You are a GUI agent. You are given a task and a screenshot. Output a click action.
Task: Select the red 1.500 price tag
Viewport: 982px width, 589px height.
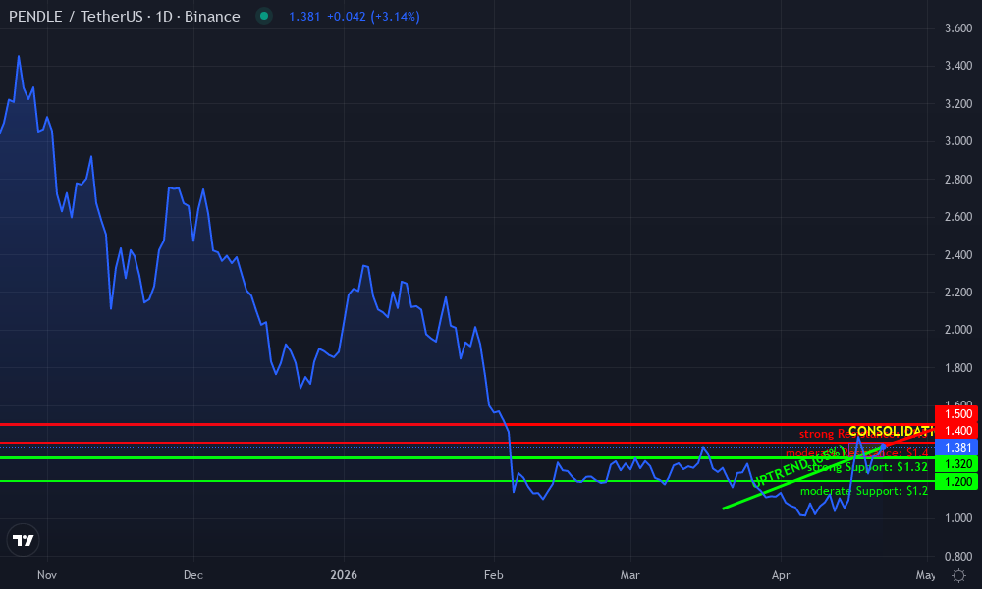tap(956, 413)
